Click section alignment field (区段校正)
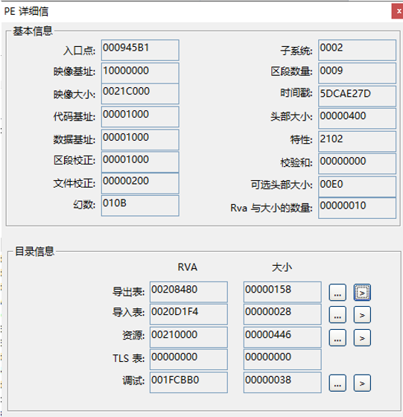 (140, 162)
